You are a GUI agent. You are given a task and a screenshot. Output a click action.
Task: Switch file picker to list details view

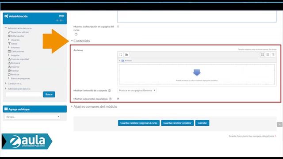268,54
